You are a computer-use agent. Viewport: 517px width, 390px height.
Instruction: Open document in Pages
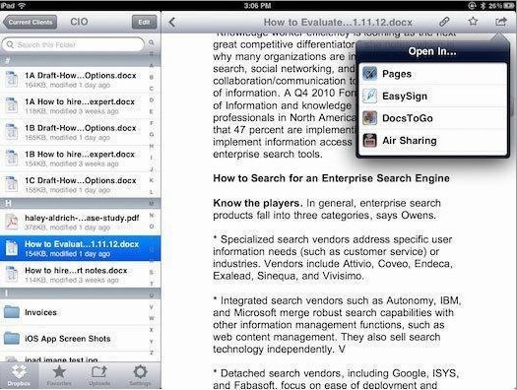coord(432,74)
